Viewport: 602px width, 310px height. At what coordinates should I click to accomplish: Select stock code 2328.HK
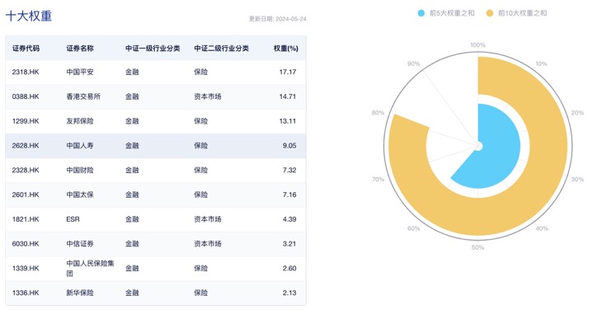(26, 171)
